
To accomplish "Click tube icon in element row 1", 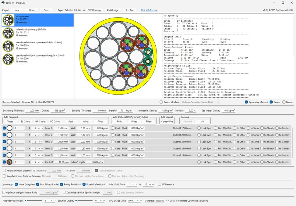I will (x=10, y=128).
